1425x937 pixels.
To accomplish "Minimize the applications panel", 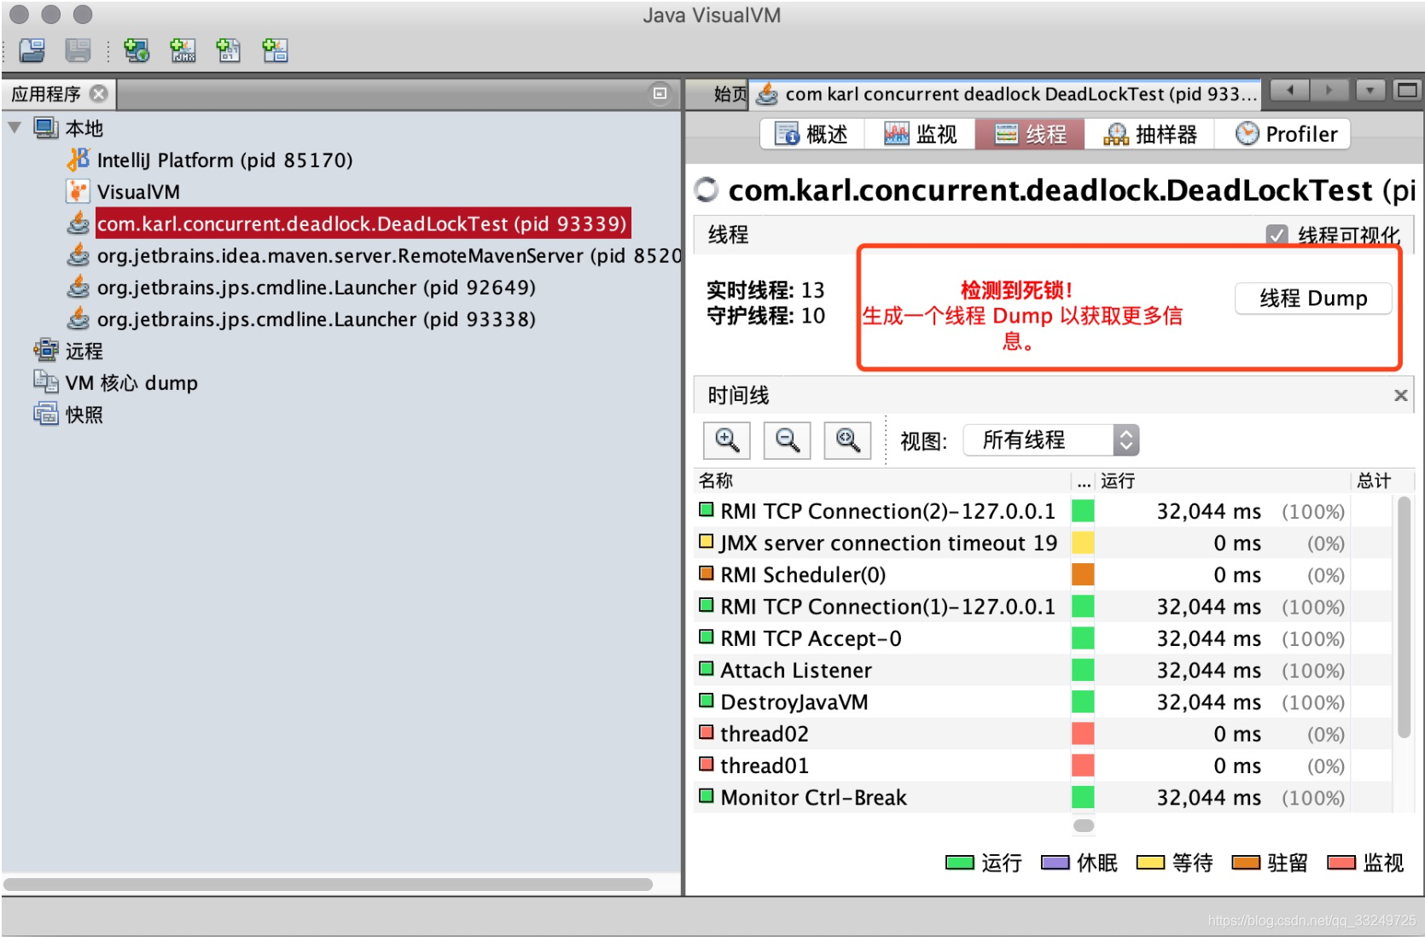I will coord(660,93).
